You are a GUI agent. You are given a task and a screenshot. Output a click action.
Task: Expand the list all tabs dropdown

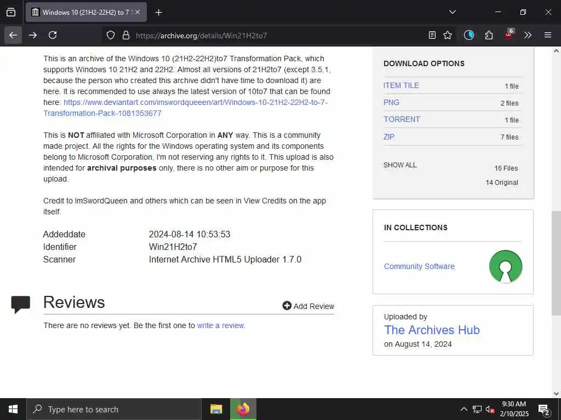pyautogui.click(x=452, y=12)
